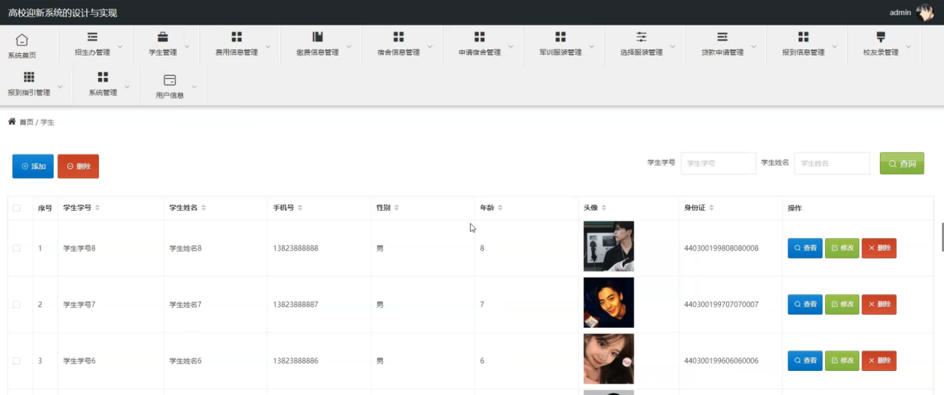Expand the 招生办管理 dropdown chevron
Viewport: 944px width, 395px height.
tap(120, 47)
